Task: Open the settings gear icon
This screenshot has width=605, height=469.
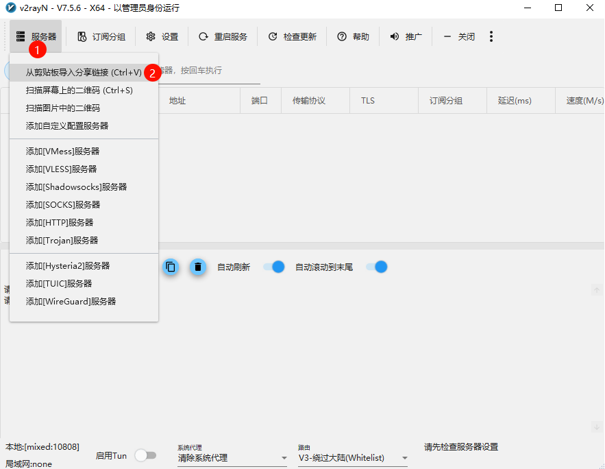Action: pyautogui.click(x=151, y=37)
